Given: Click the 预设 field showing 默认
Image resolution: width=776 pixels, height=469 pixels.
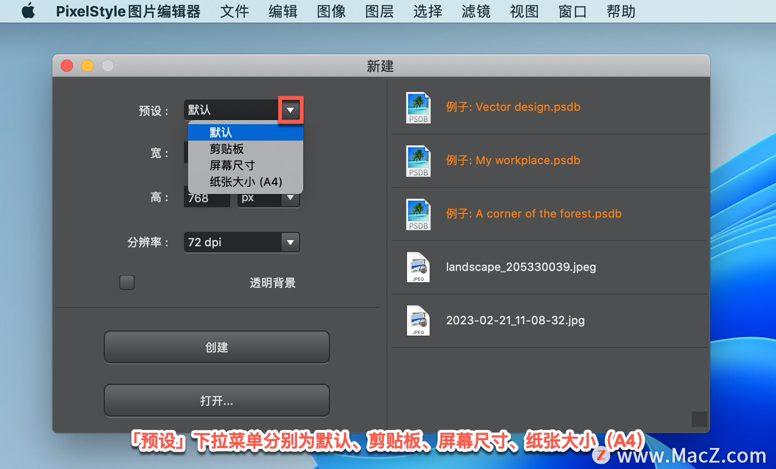Looking at the screenshot, I should (232, 110).
